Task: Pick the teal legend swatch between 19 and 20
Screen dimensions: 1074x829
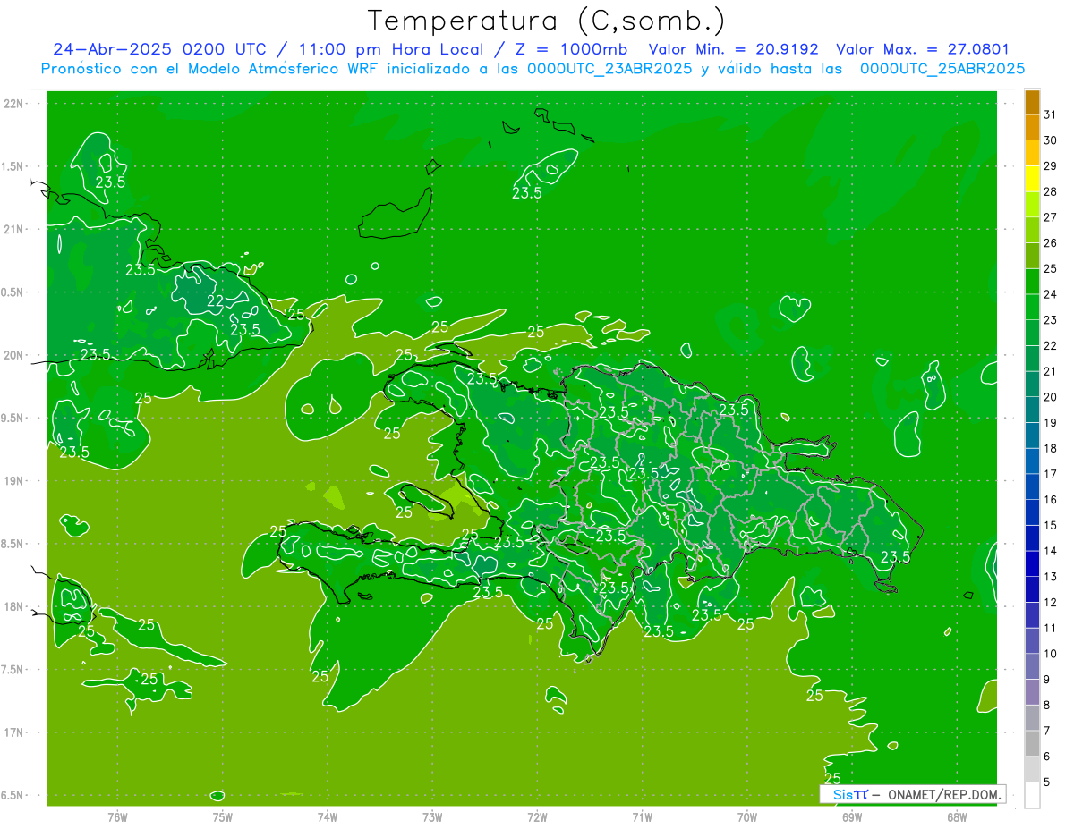Action: tap(1032, 410)
